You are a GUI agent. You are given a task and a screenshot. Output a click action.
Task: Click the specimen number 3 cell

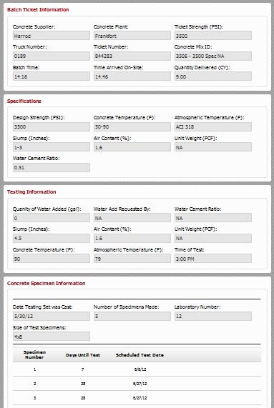click(34, 398)
